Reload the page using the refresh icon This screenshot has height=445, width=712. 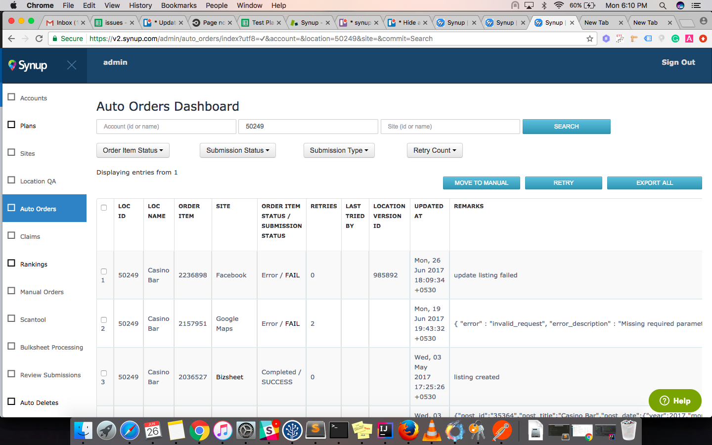(x=39, y=39)
